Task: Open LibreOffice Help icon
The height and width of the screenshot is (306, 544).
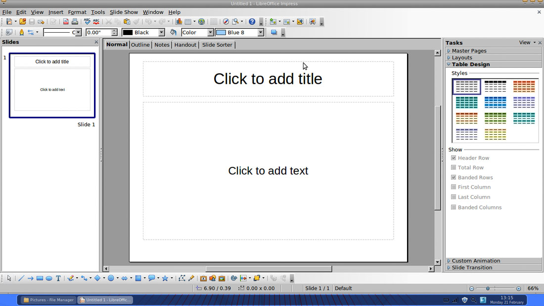Action: click(x=252, y=22)
